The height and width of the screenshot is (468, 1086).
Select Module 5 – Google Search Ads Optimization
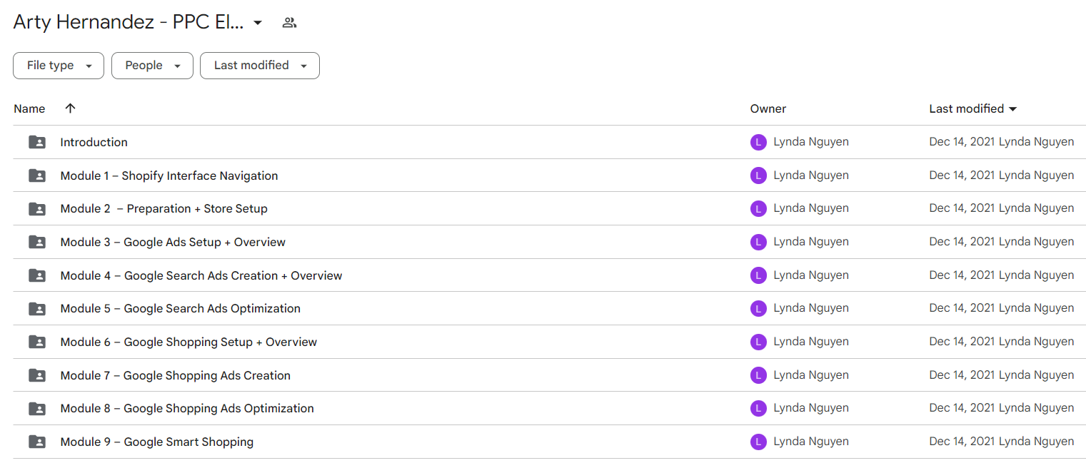pos(180,309)
